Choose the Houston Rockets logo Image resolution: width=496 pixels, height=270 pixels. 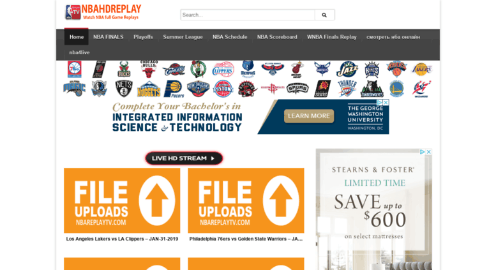pos(273,88)
